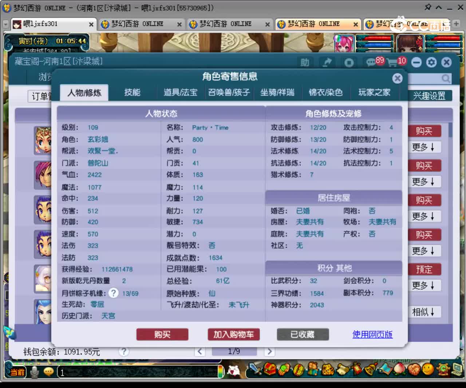Select the 玩家之家 tab
The width and height of the screenshot is (466, 388).
(374, 92)
